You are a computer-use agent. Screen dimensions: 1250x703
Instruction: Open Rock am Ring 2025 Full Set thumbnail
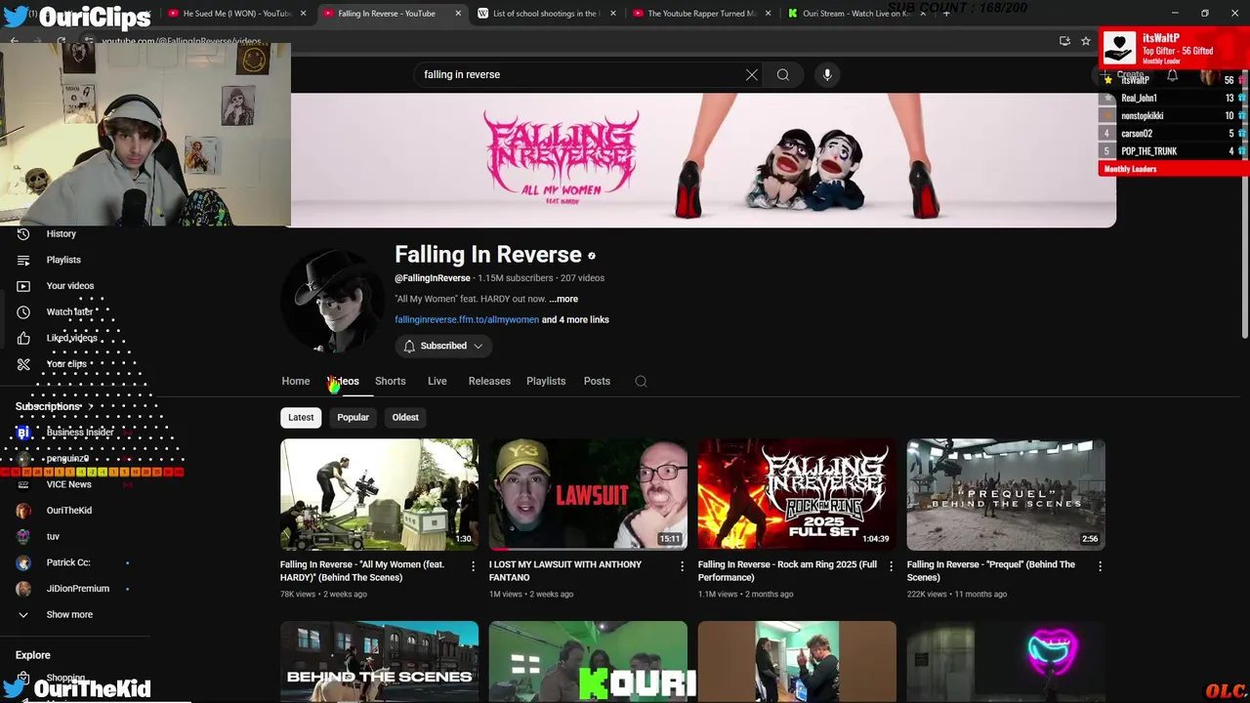pos(797,494)
